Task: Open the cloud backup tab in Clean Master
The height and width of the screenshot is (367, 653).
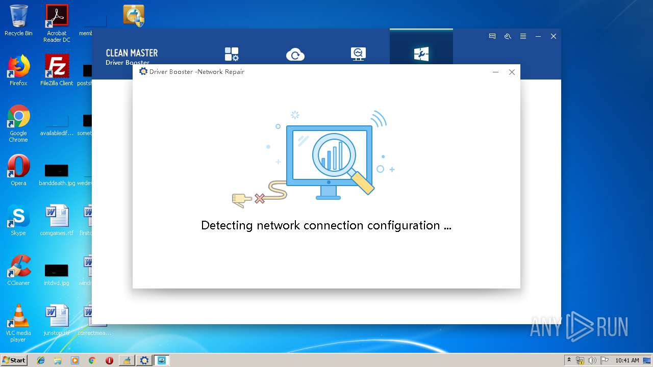Action: pos(295,54)
